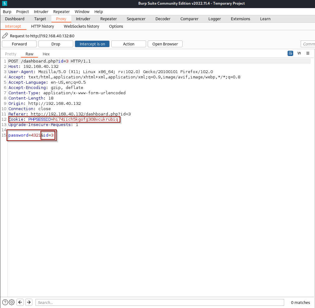Screen dimensions: 315x308
Task: Open the Burp menu
Action: [x=7, y=12]
